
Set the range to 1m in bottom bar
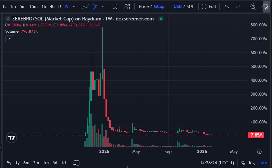46,163
